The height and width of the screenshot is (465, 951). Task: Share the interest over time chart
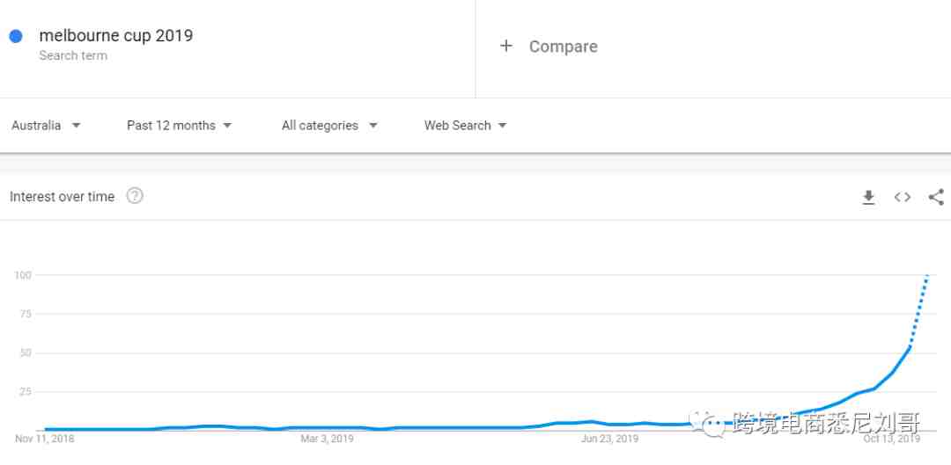[x=936, y=197]
